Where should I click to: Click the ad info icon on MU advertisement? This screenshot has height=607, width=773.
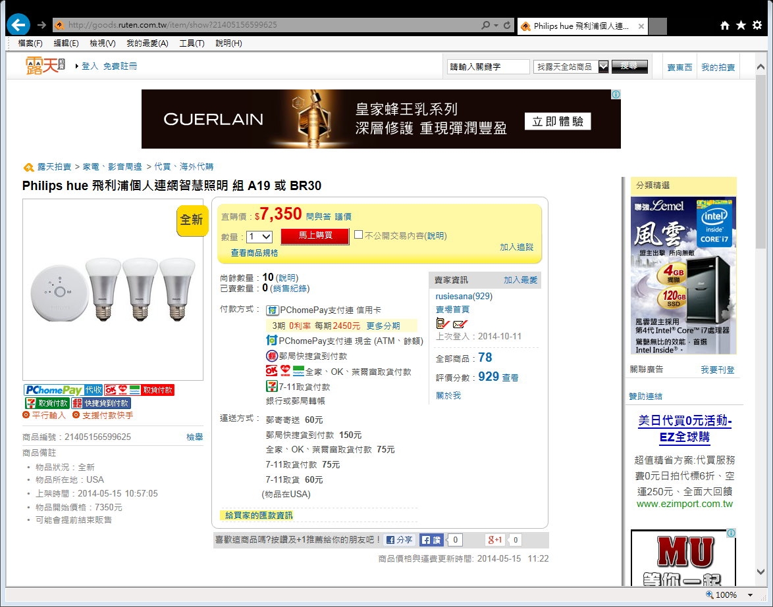[x=732, y=533]
